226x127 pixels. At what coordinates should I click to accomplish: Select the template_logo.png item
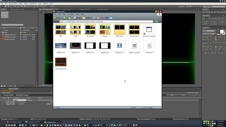pos(10,39)
